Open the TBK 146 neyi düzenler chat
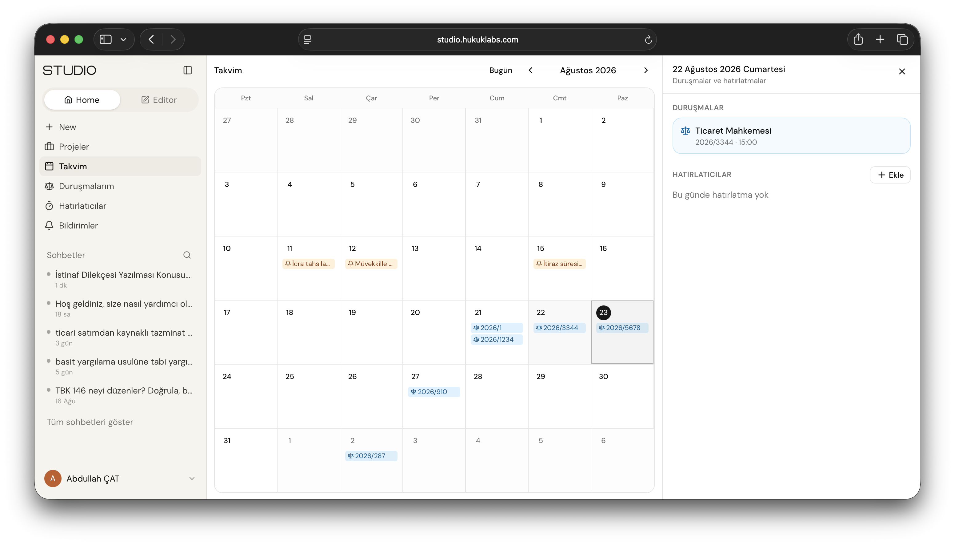Screen dimensions: 955x545 pos(120,395)
